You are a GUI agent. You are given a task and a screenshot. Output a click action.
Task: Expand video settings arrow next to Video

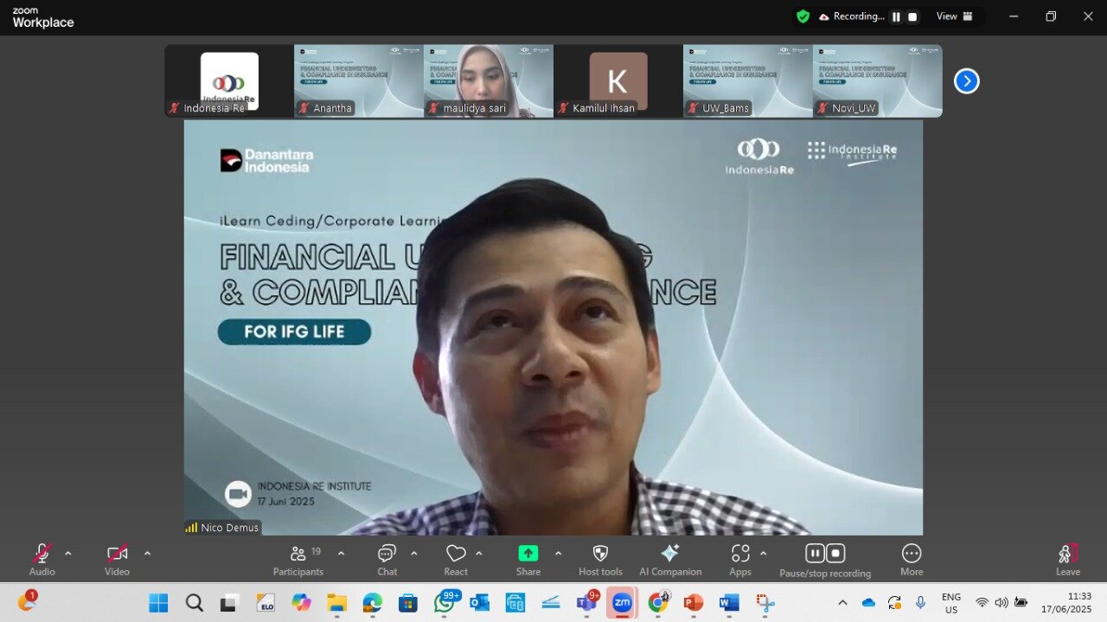click(147, 554)
